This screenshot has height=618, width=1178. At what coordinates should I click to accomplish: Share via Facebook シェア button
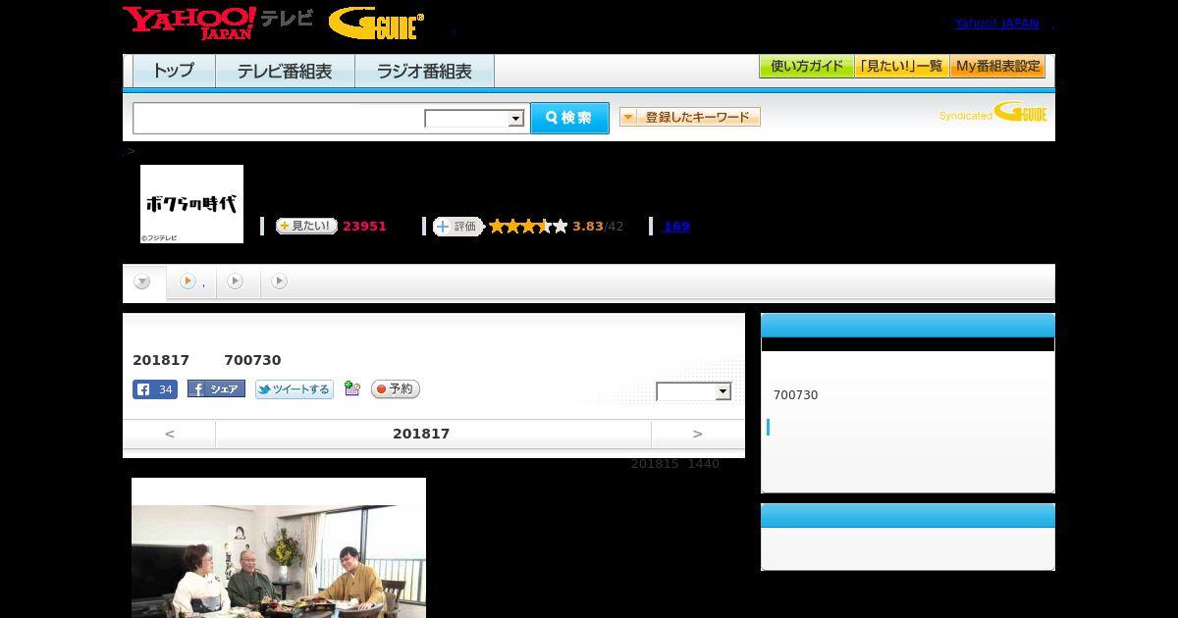pyautogui.click(x=216, y=389)
